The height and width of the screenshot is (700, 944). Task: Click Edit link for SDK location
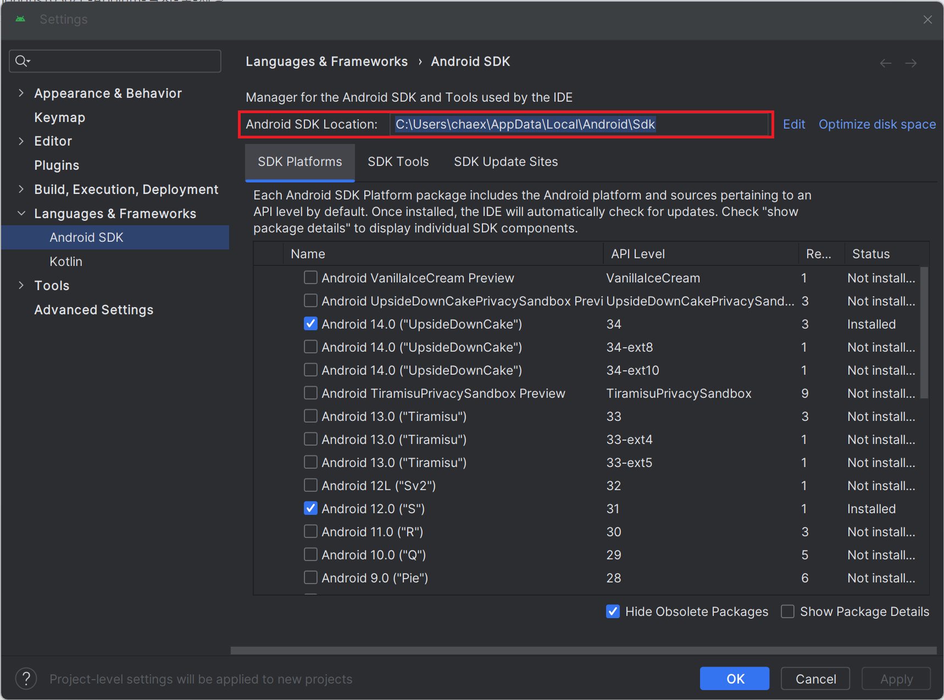tap(794, 124)
